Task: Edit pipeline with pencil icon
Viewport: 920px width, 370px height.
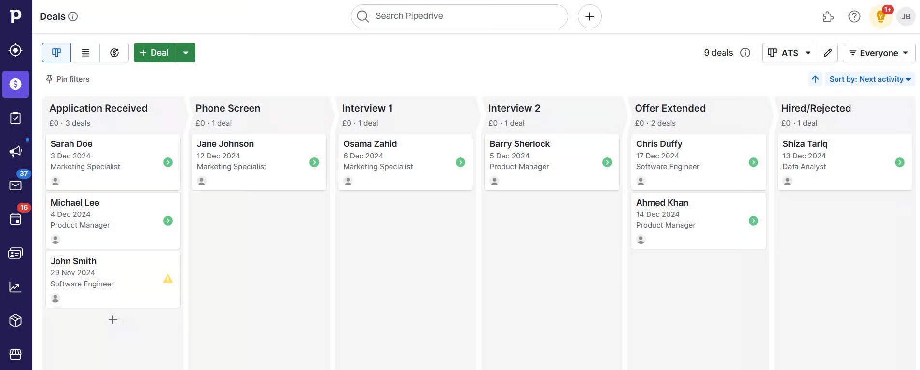Action: pyautogui.click(x=827, y=53)
